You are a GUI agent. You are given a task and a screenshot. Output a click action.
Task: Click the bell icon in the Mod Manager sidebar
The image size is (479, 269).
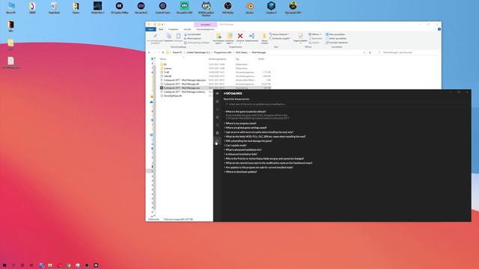point(217,133)
